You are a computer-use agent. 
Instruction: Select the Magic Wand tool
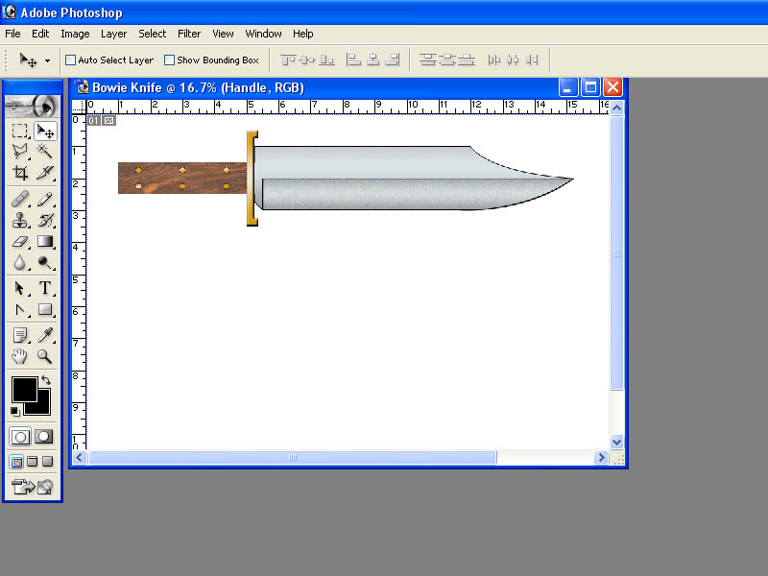click(45, 151)
